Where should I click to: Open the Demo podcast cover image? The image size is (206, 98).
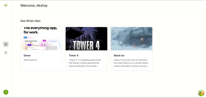coord(41,39)
